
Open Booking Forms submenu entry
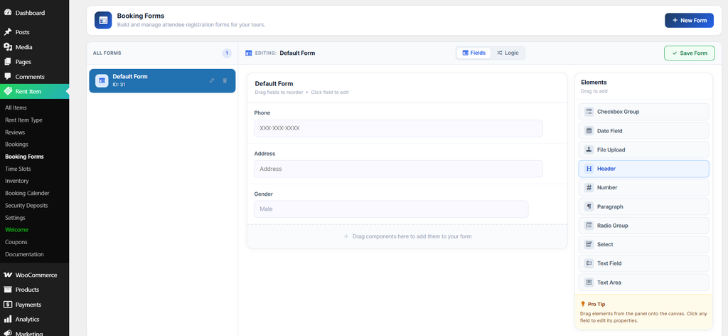pos(24,157)
